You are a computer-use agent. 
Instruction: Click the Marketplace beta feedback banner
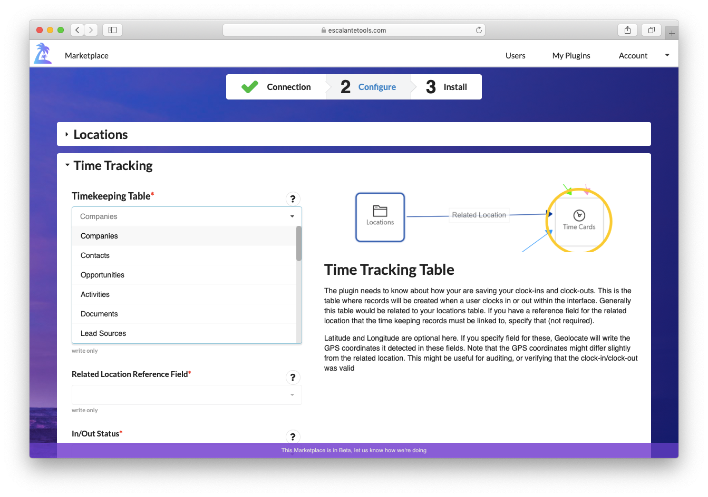pyautogui.click(x=354, y=450)
